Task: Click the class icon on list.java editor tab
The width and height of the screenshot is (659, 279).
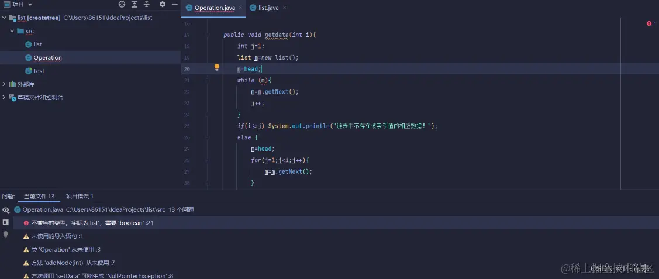Action: pyautogui.click(x=253, y=8)
